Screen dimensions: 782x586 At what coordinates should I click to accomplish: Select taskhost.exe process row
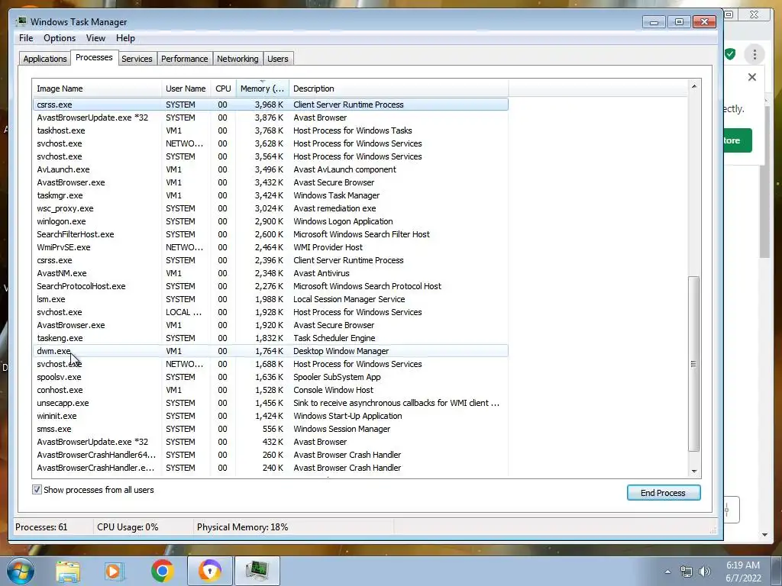pos(270,130)
